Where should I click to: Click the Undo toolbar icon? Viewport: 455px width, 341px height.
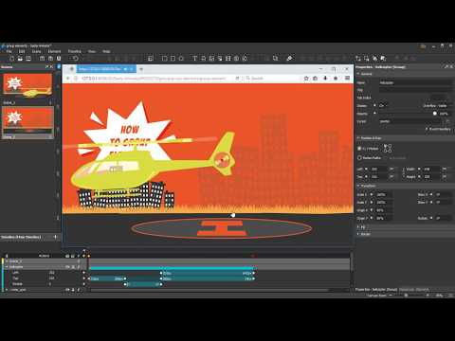click(75, 59)
